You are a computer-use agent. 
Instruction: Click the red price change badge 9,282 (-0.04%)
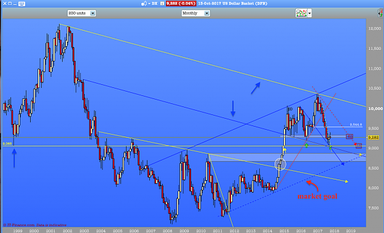181,4
